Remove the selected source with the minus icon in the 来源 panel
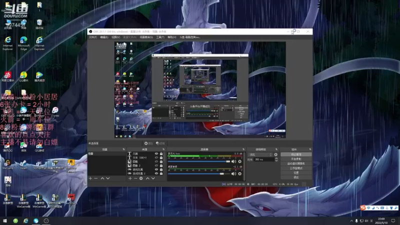Screen dimensions: 400x225 click(135, 178)
